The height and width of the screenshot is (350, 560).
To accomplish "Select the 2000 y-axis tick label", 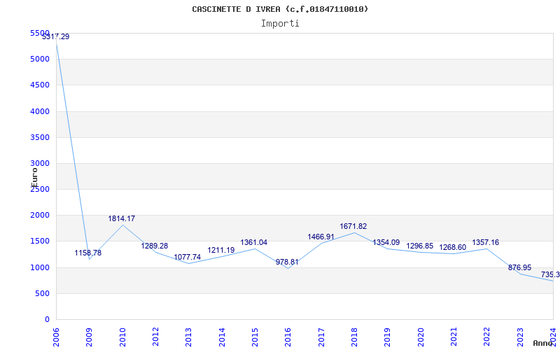I will click(40, 216).
